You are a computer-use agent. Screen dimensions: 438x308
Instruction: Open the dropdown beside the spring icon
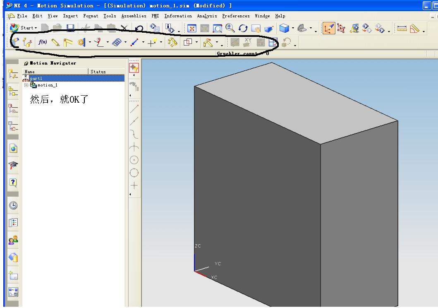tap(125, 43)
